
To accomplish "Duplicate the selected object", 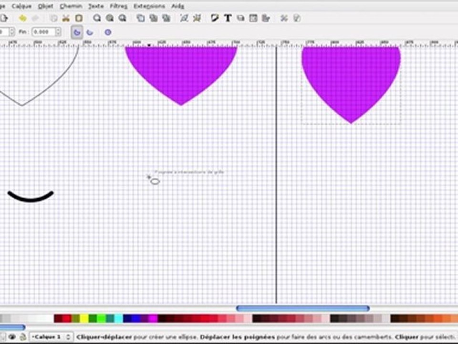I will tap(141, 19).
